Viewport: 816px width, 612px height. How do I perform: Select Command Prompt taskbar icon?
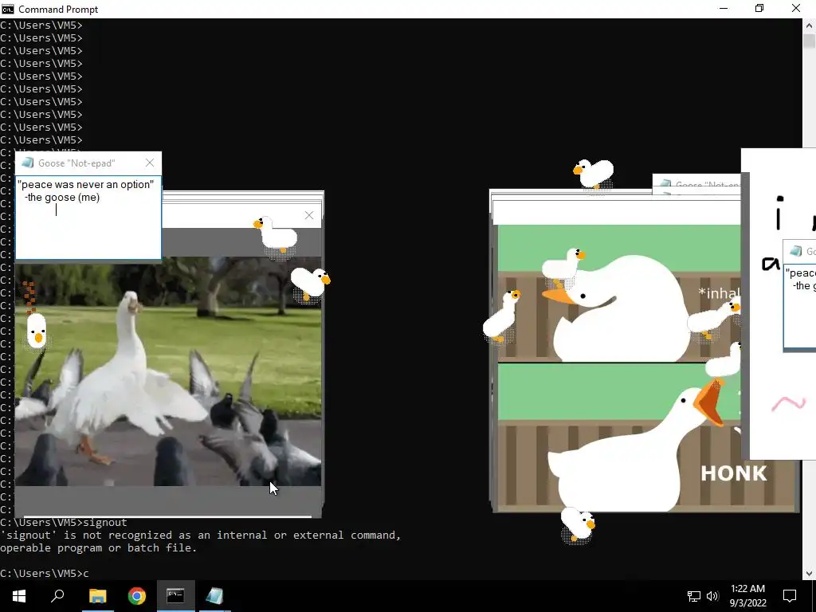(175, 596)
